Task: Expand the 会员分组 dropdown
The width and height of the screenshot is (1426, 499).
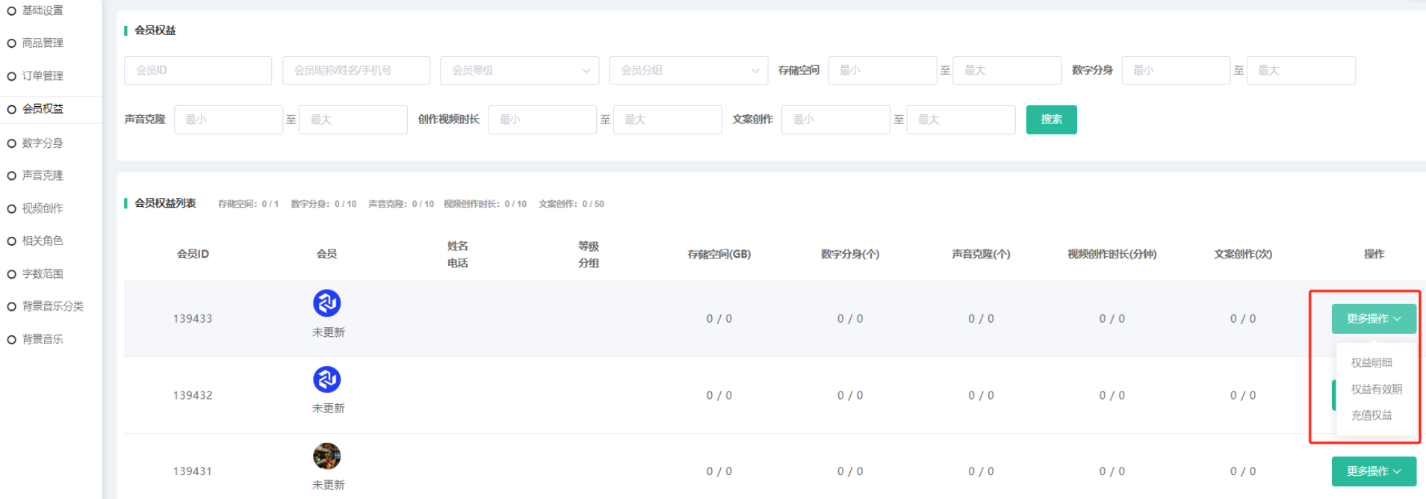Action: pos(688,70)
